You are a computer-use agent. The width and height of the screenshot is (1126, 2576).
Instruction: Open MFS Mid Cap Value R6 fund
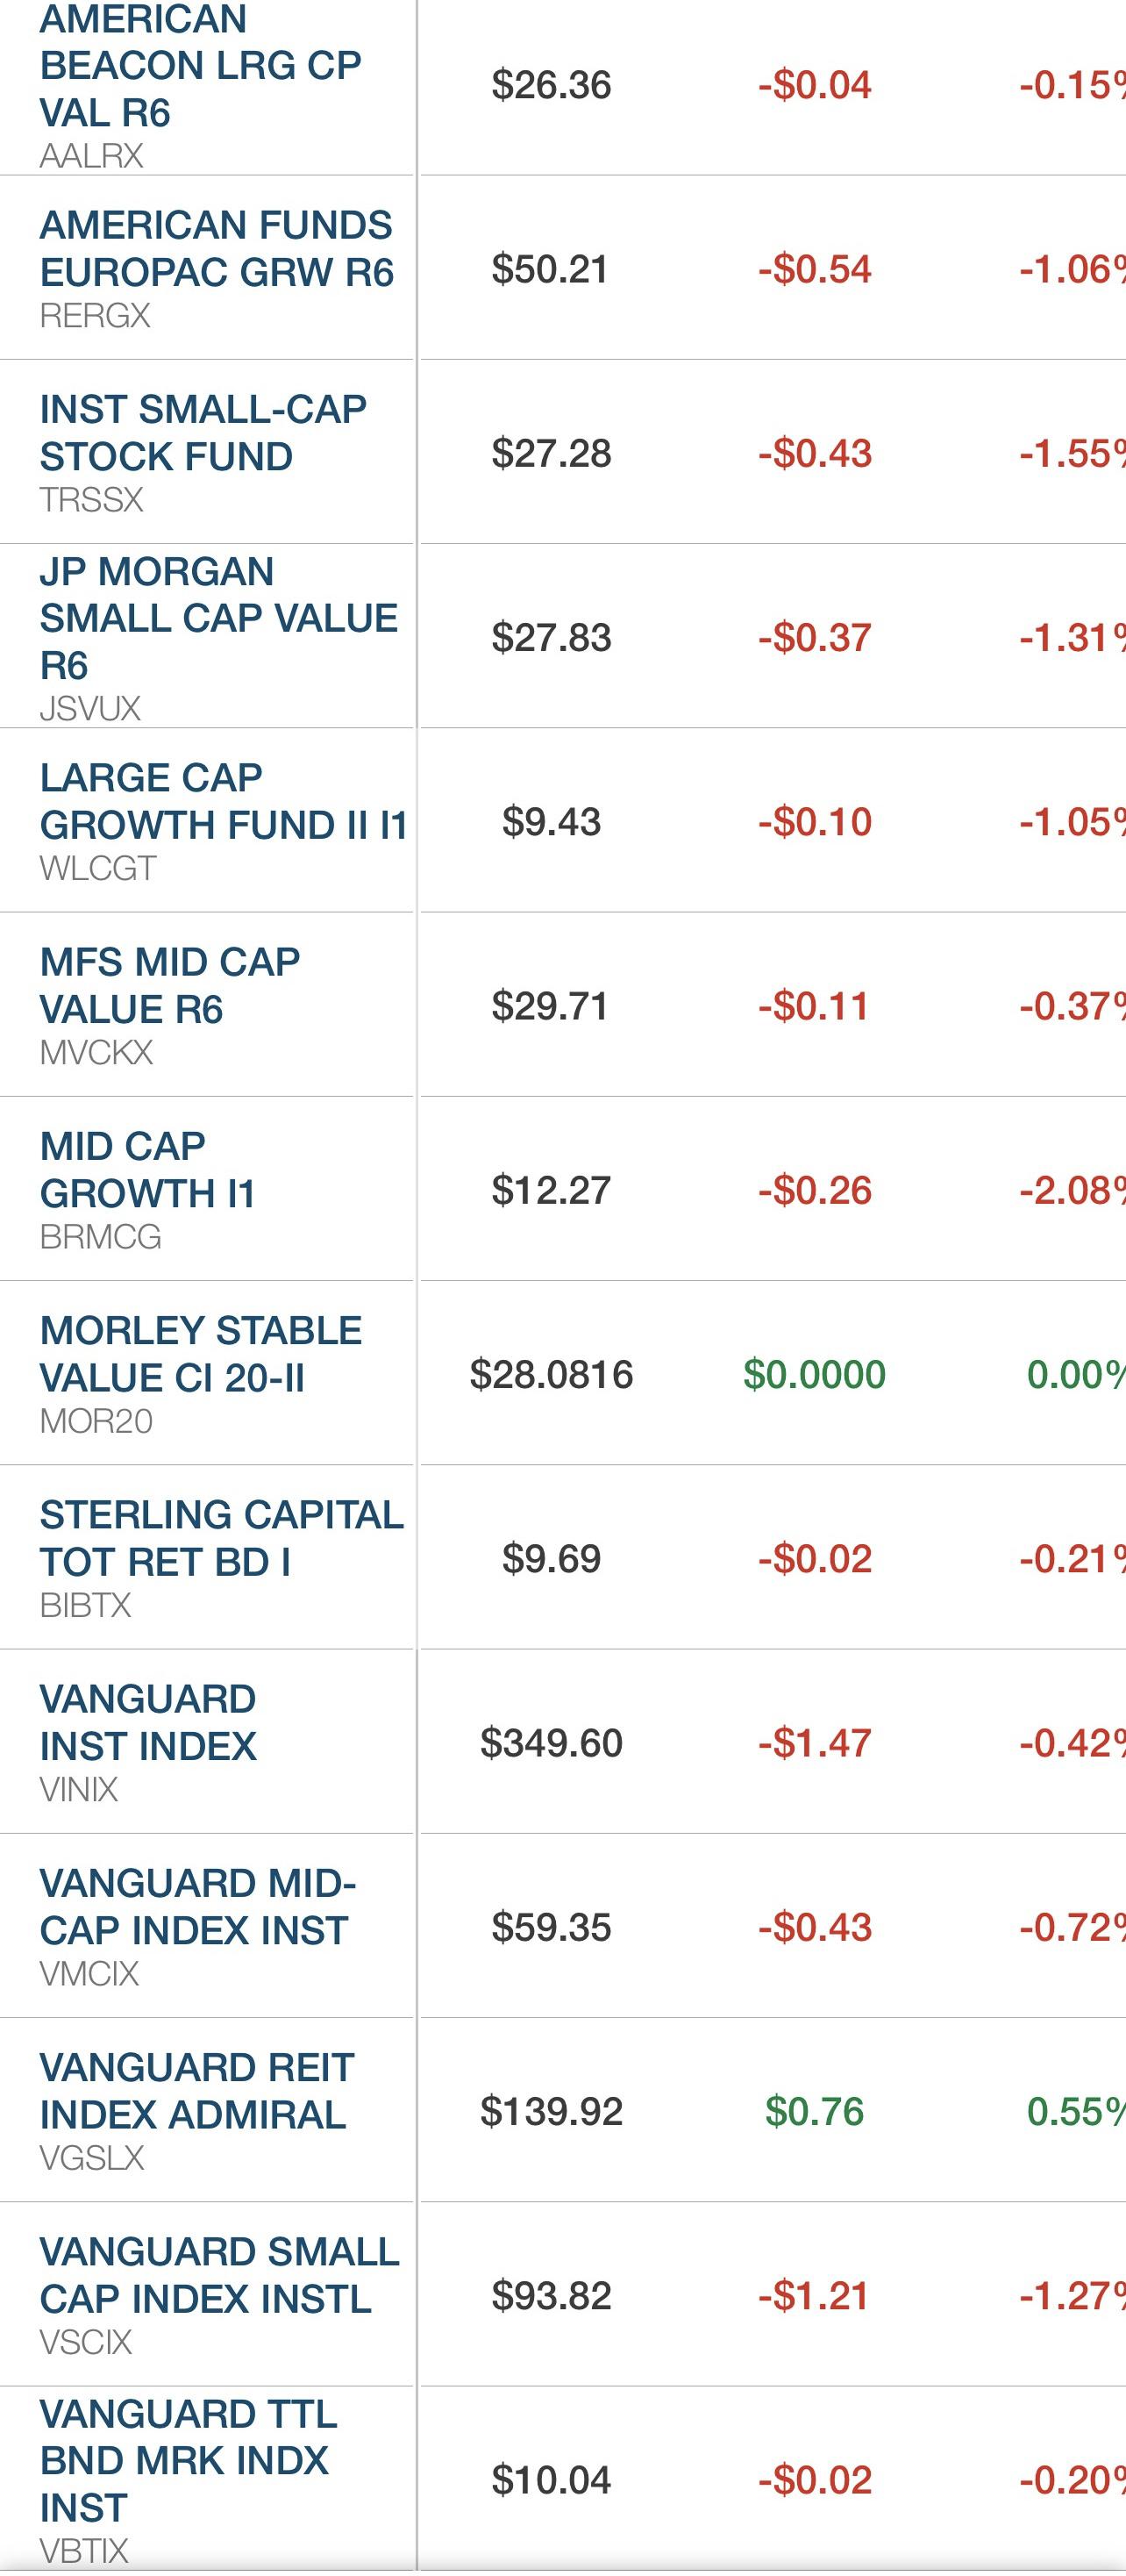point(170,986)
